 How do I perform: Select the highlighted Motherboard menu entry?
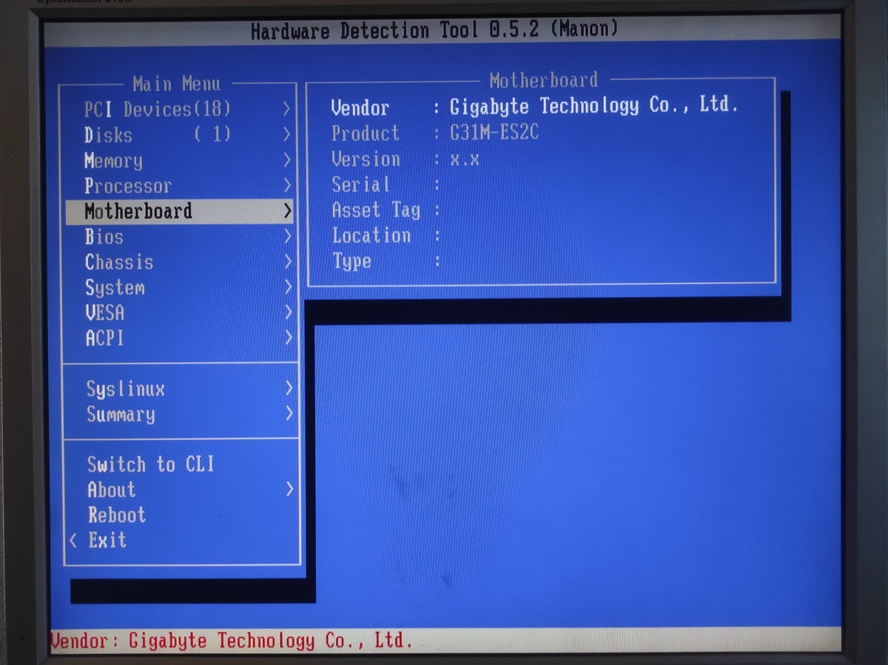click(180, 211)
